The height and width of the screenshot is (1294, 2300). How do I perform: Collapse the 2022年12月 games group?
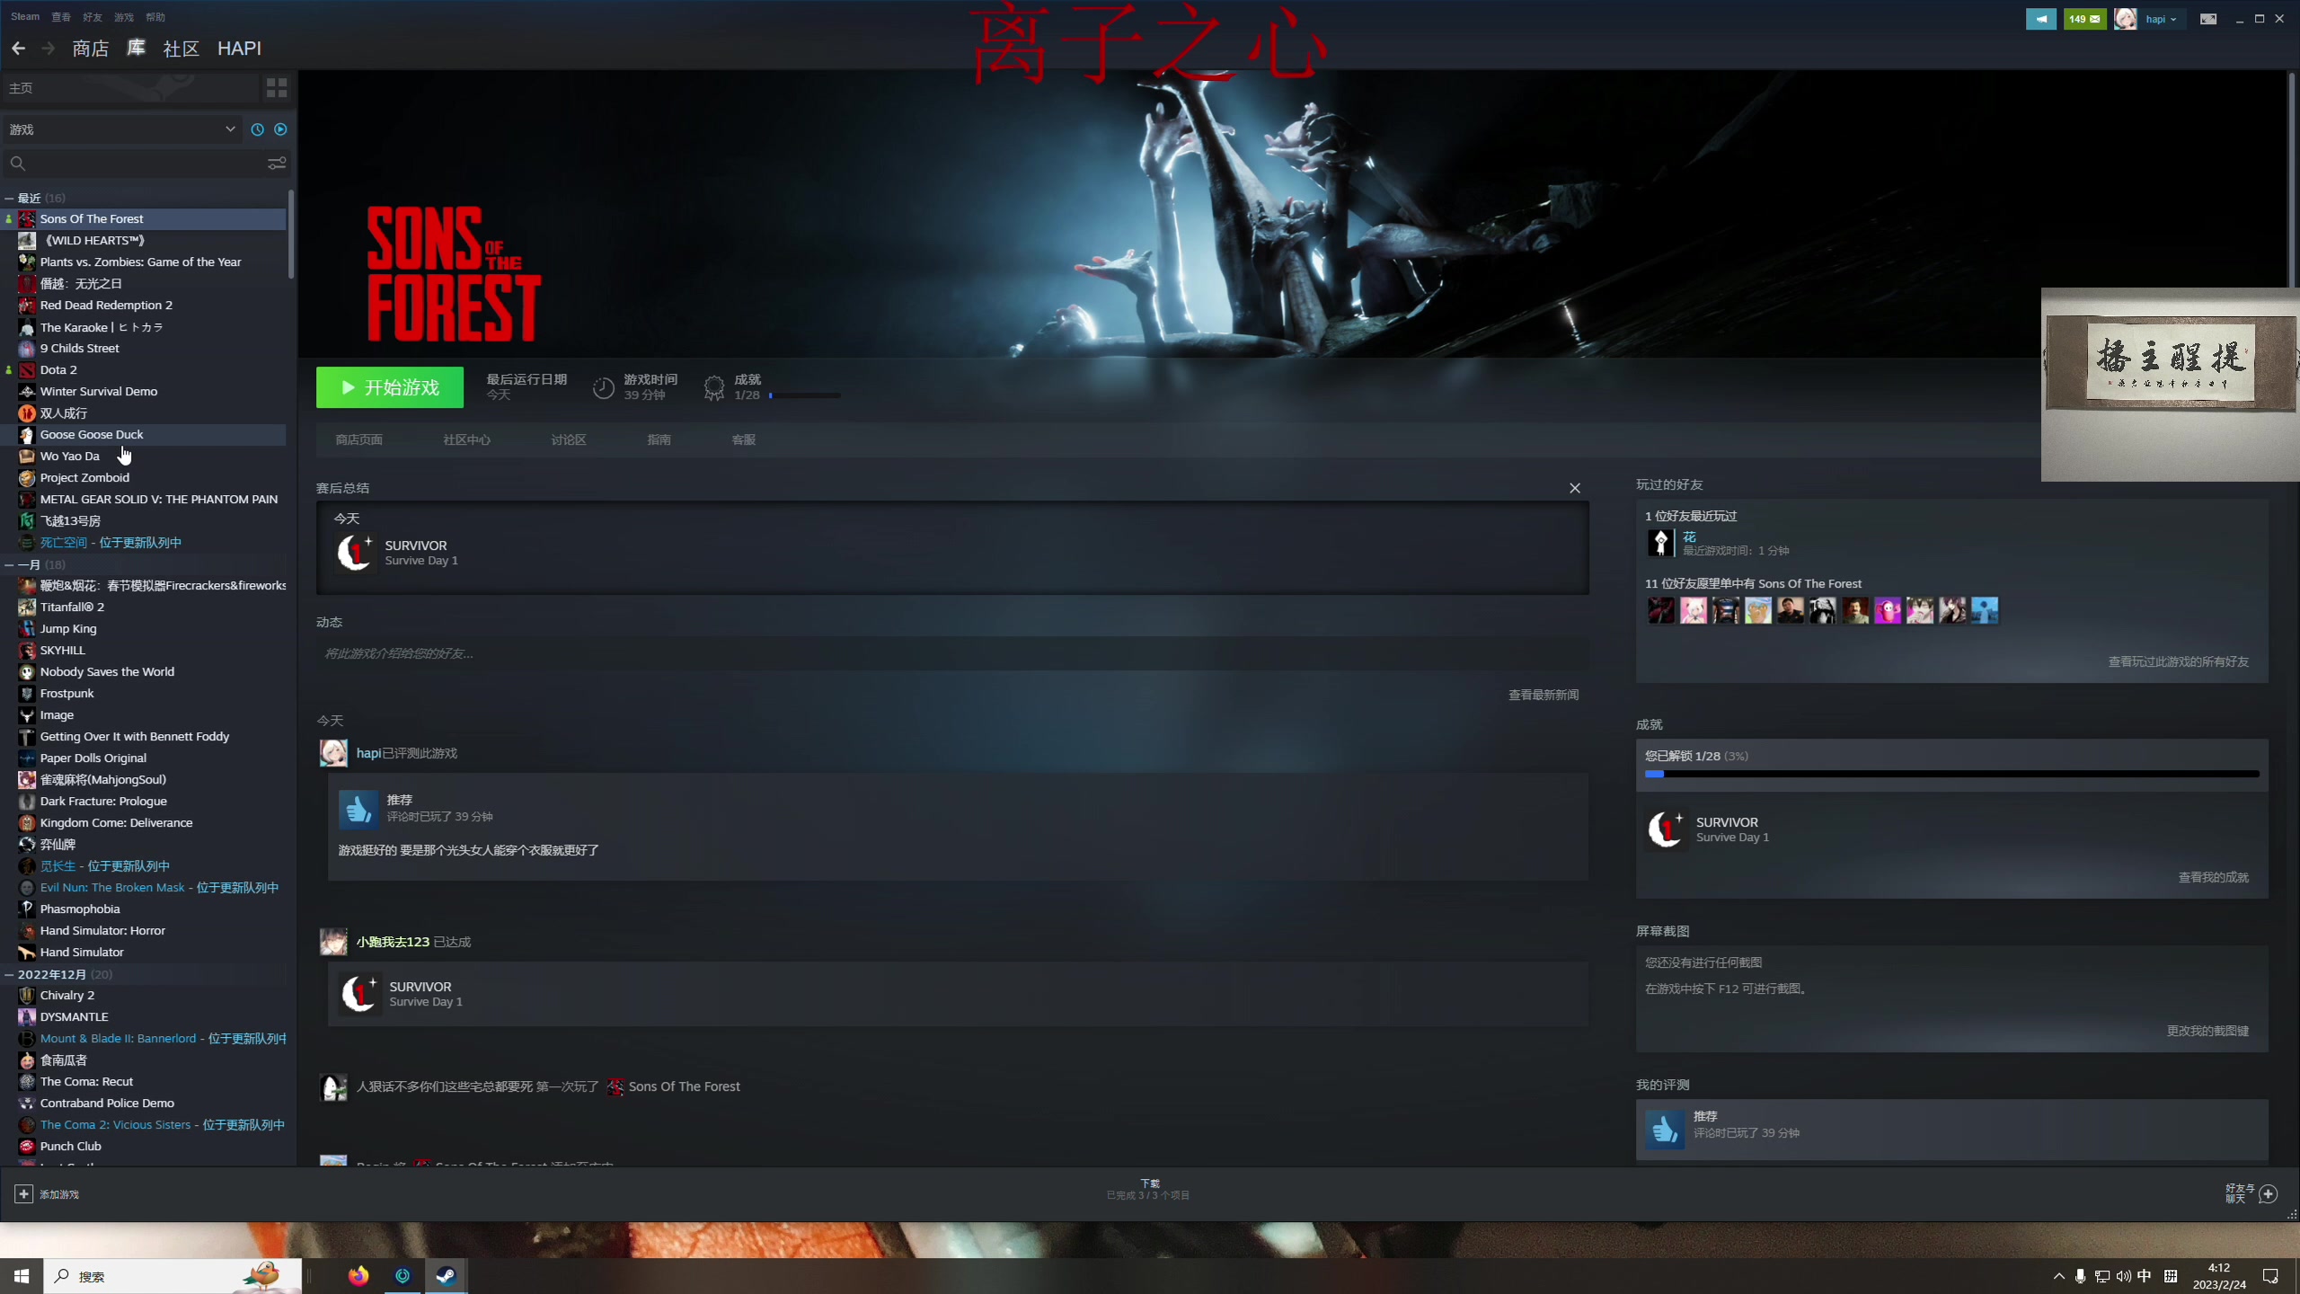9,974
